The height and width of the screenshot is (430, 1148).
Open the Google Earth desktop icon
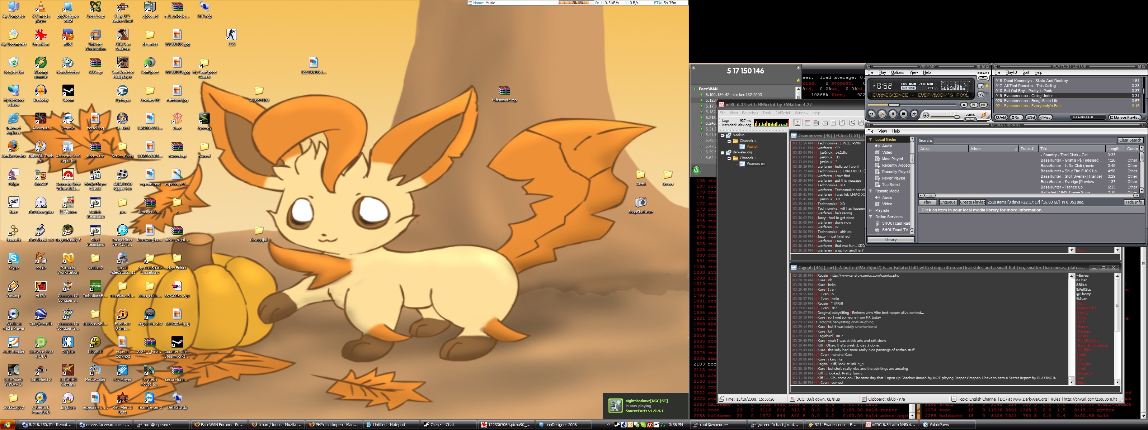(41, 317)
